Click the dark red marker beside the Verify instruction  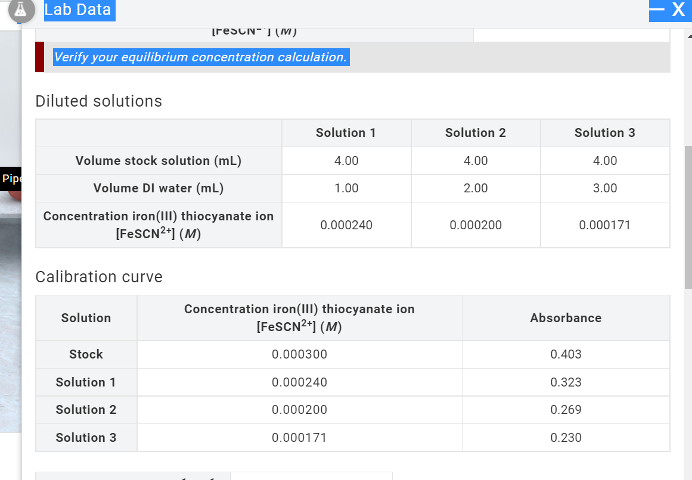coord(40,57)
